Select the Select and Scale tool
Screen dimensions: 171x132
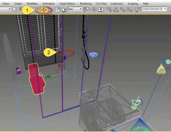click(57, 10)
